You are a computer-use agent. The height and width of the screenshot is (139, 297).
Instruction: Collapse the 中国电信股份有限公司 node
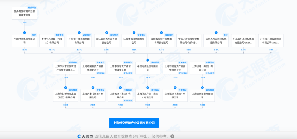click(148, 60)
